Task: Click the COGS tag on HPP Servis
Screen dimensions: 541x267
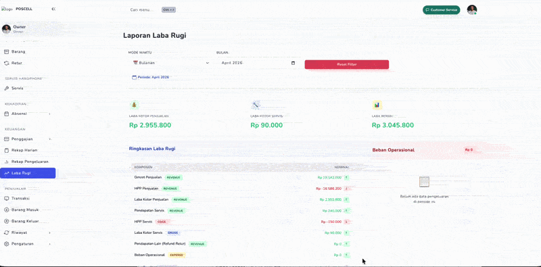Action: coord(162,222)
